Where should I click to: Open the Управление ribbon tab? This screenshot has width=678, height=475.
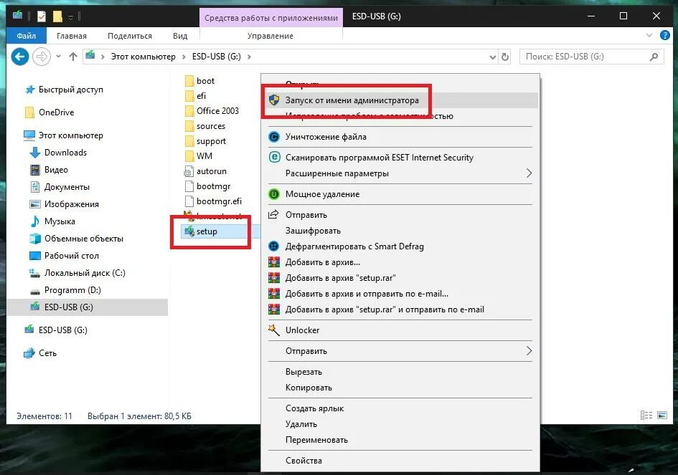270,36
